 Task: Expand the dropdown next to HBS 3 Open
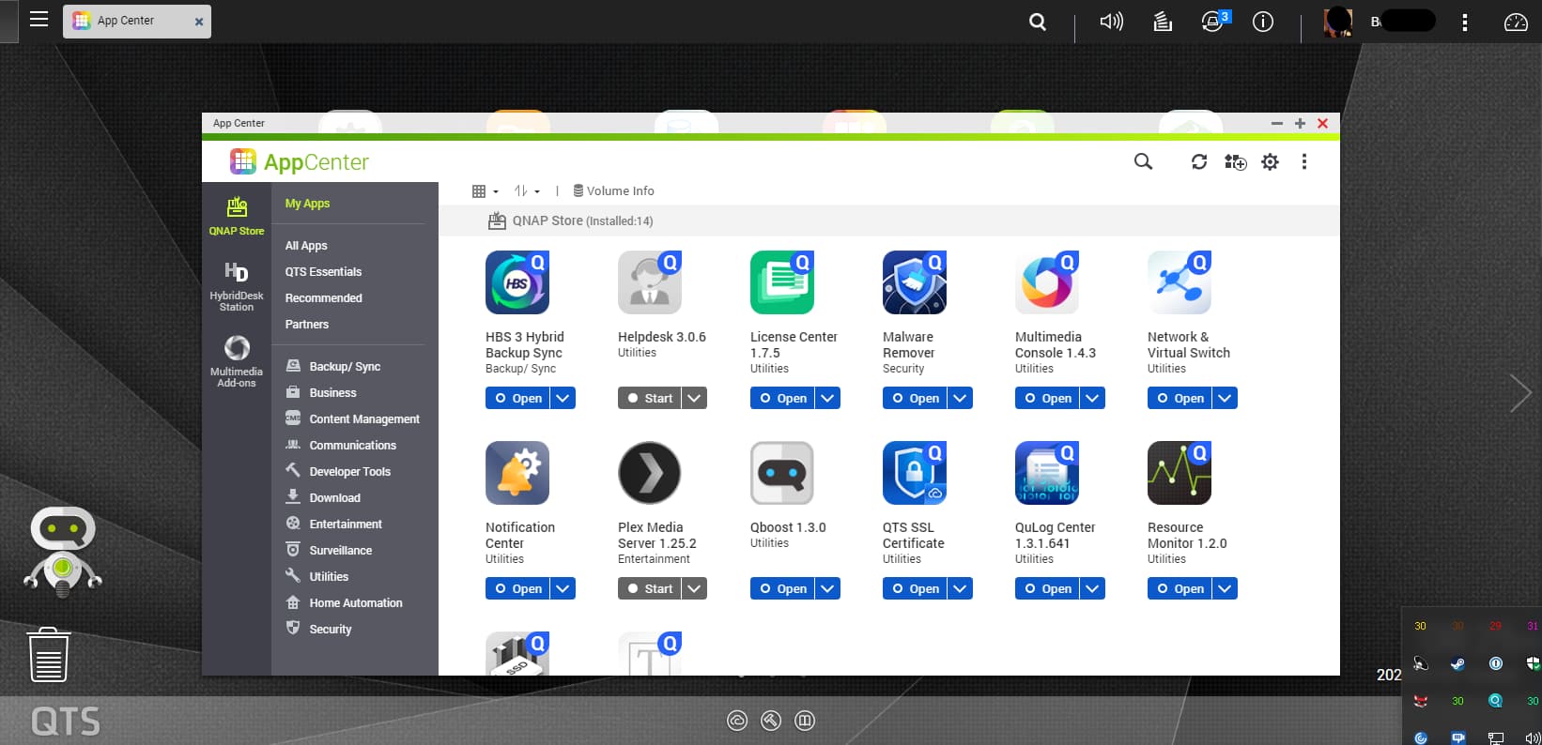[x=563, y=398]
